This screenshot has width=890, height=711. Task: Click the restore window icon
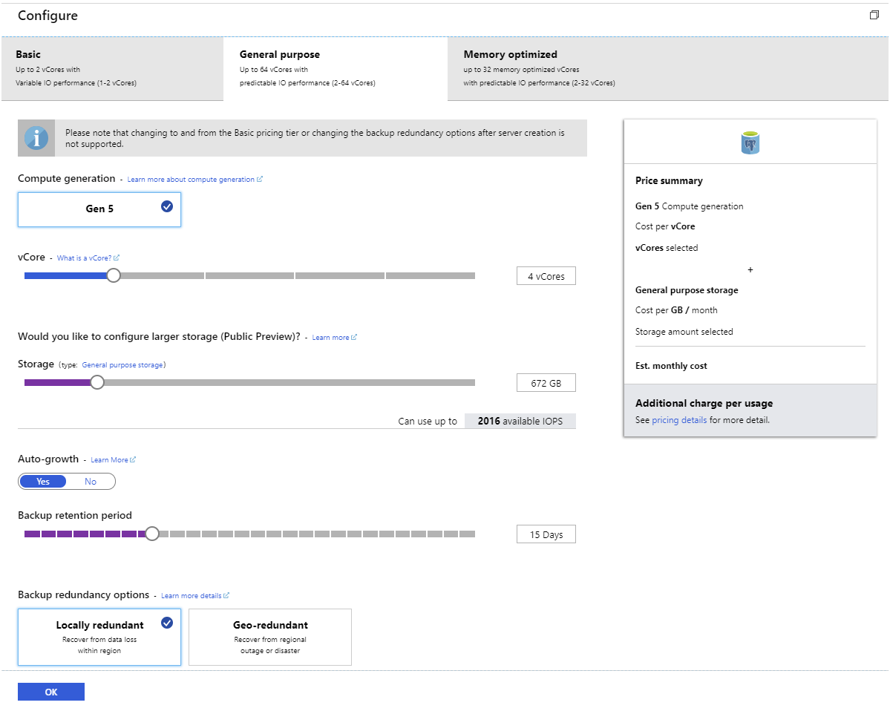click(874, 15)
